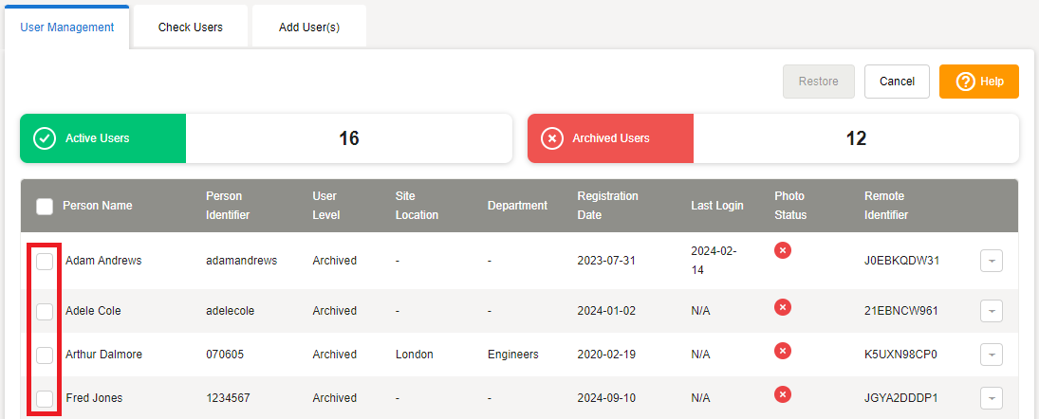
Task: Switch to the Check Users tab
Action: pyautogui.click(x=191, y=27)
